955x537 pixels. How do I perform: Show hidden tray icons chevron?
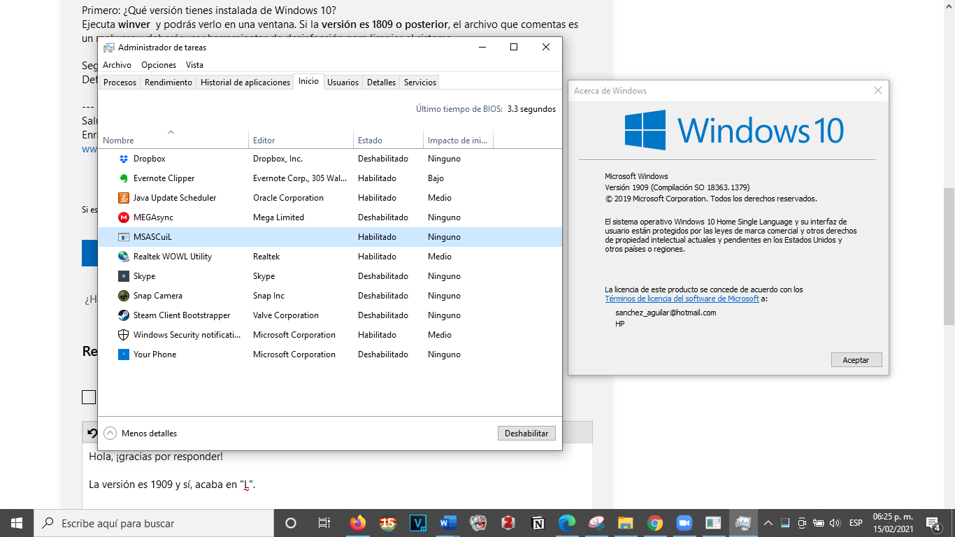click(768, 523)
